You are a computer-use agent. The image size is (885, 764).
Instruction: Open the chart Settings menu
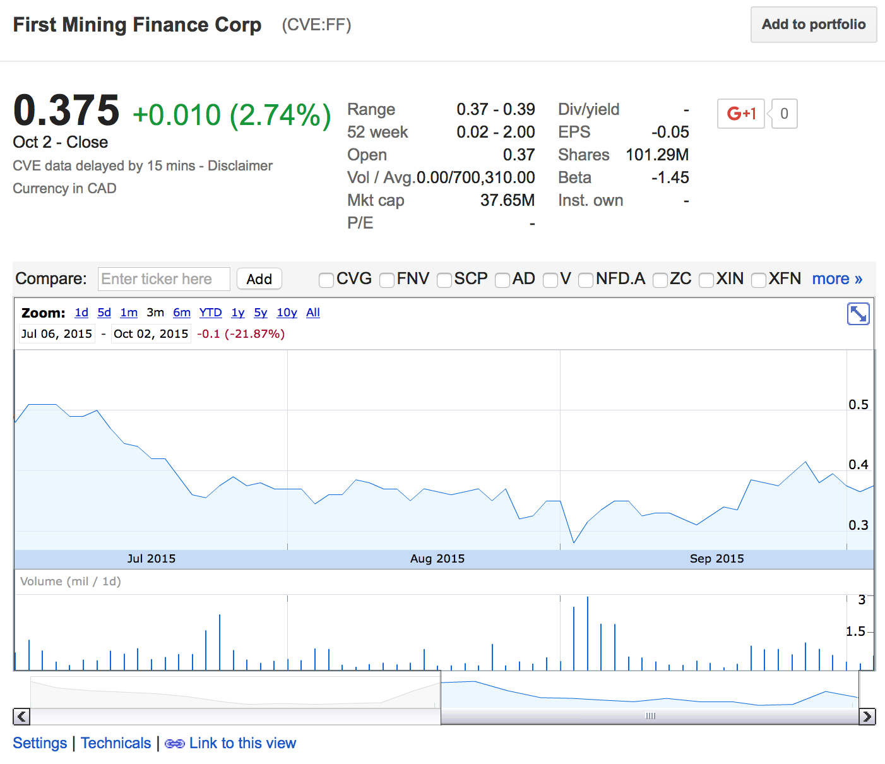coord(40,743)
